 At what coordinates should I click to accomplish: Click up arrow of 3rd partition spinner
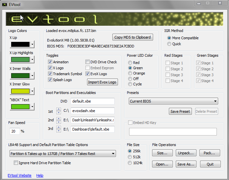click(x=58, y=127)
